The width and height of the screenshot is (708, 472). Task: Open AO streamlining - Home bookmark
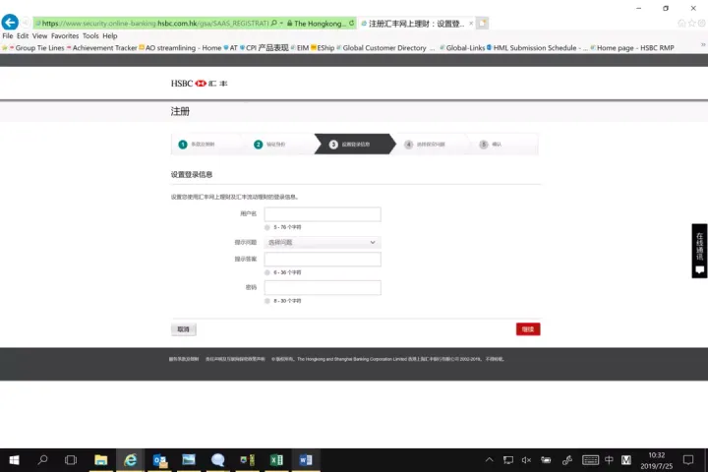[x=180, y=48]
